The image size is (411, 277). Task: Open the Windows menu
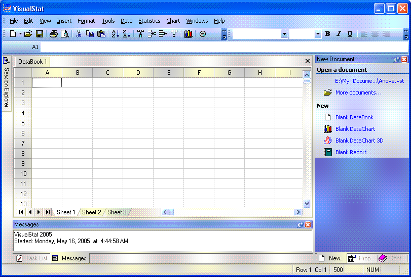(x=197, y=21)
